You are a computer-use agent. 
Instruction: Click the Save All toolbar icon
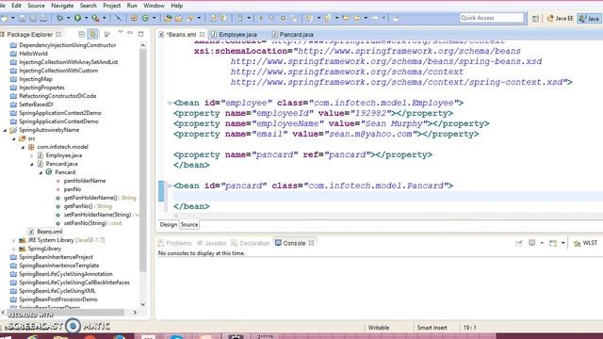[x=33, y=18]
